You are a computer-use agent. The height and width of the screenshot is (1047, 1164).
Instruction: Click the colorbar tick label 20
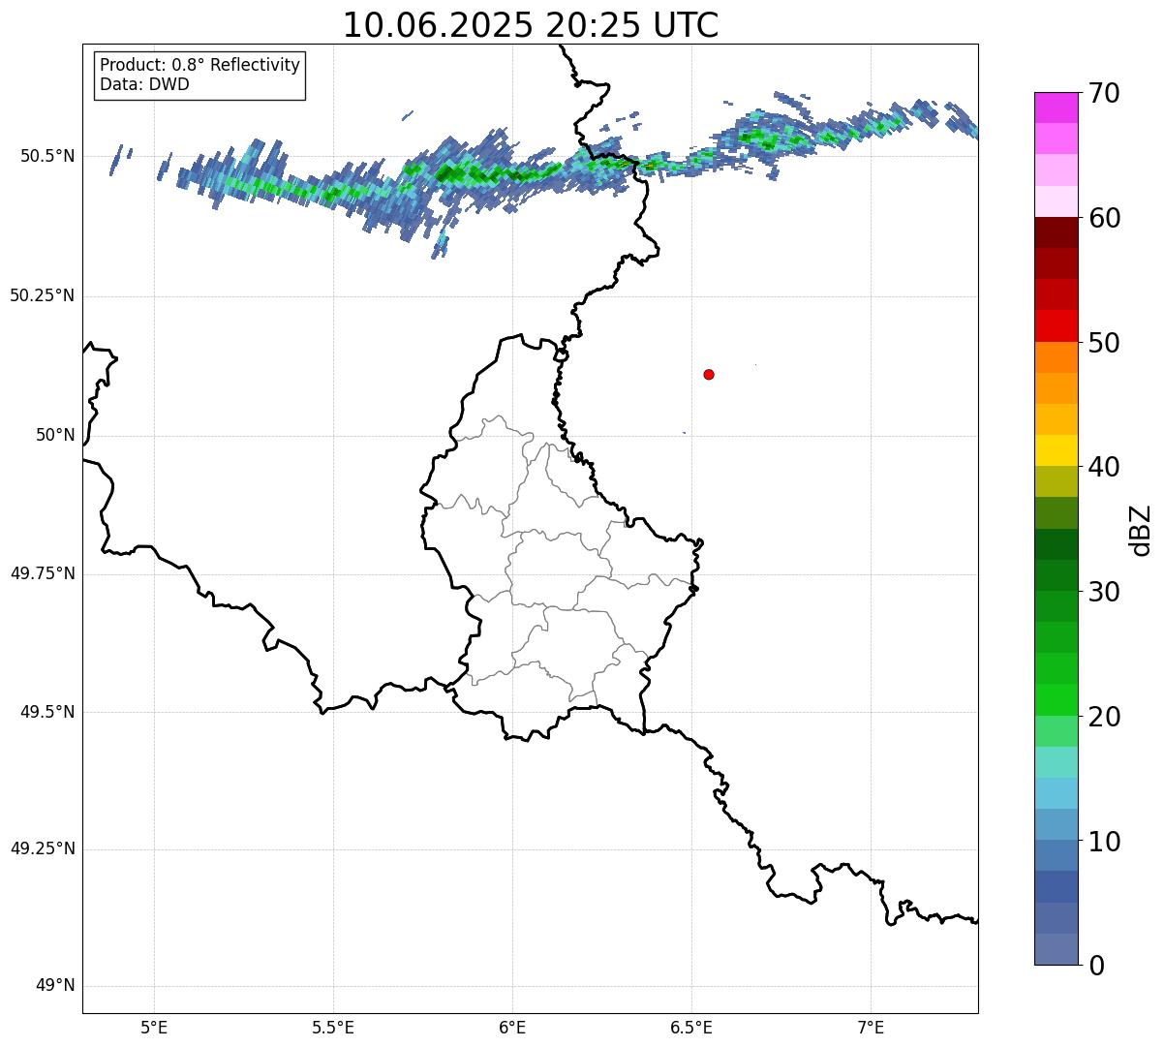click(x=1104, y=717)
